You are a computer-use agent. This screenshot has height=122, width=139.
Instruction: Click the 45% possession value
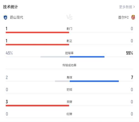point(9,53)
